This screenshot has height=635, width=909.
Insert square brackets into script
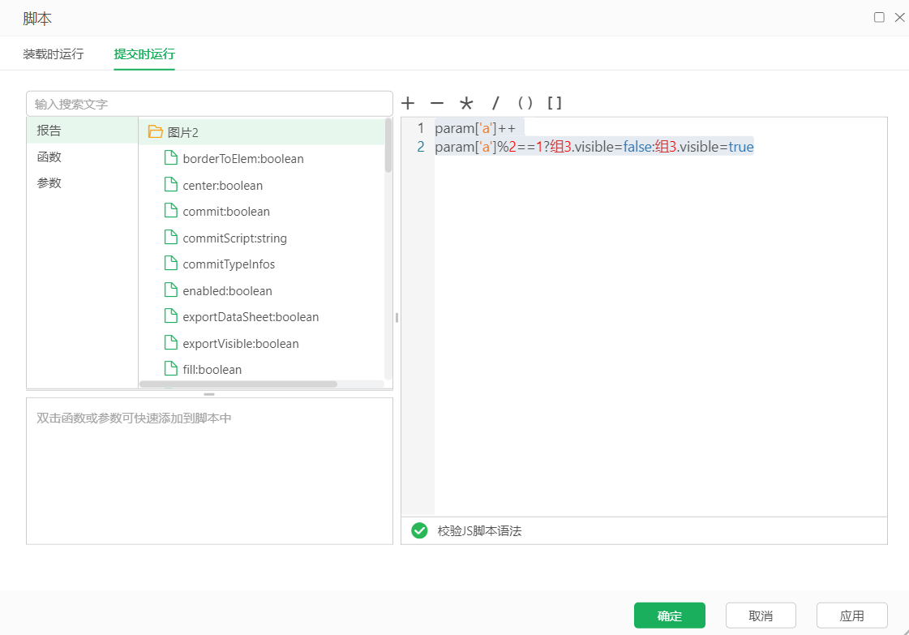(x=554, y=103)
